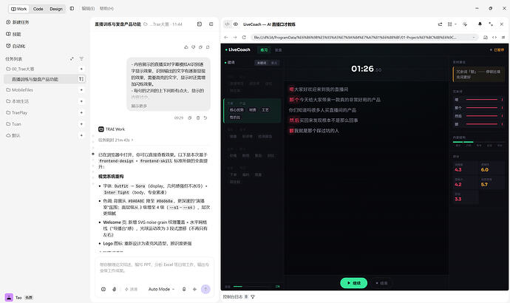
Task: Click the chat header panel-layout icon
Action: point(200,24)
